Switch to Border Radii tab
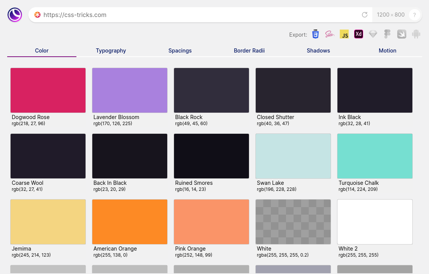Viewport: 429px width, 274px height. tap(249, 51)
